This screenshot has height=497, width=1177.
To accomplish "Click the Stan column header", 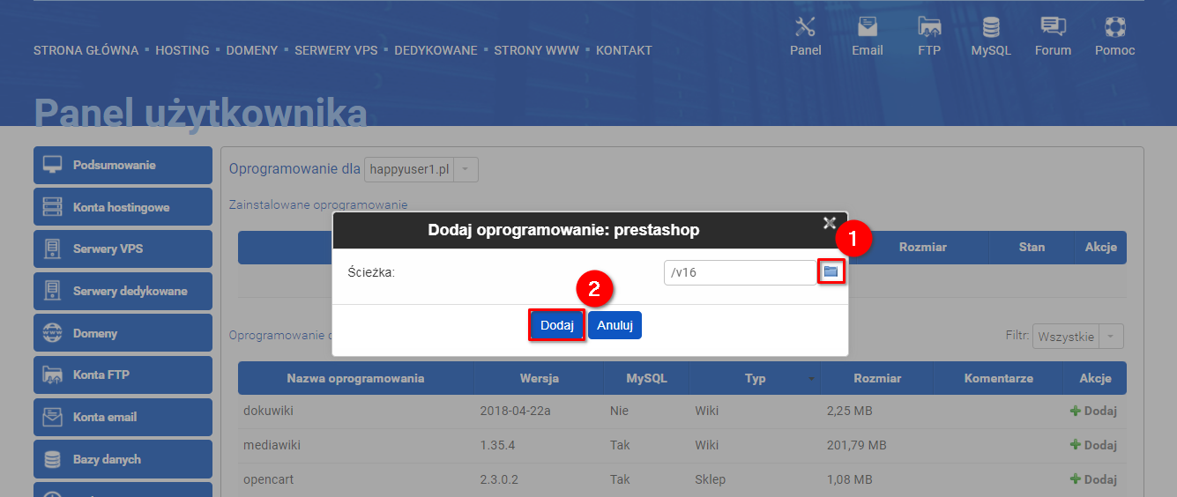I will tap(1032, 247).
